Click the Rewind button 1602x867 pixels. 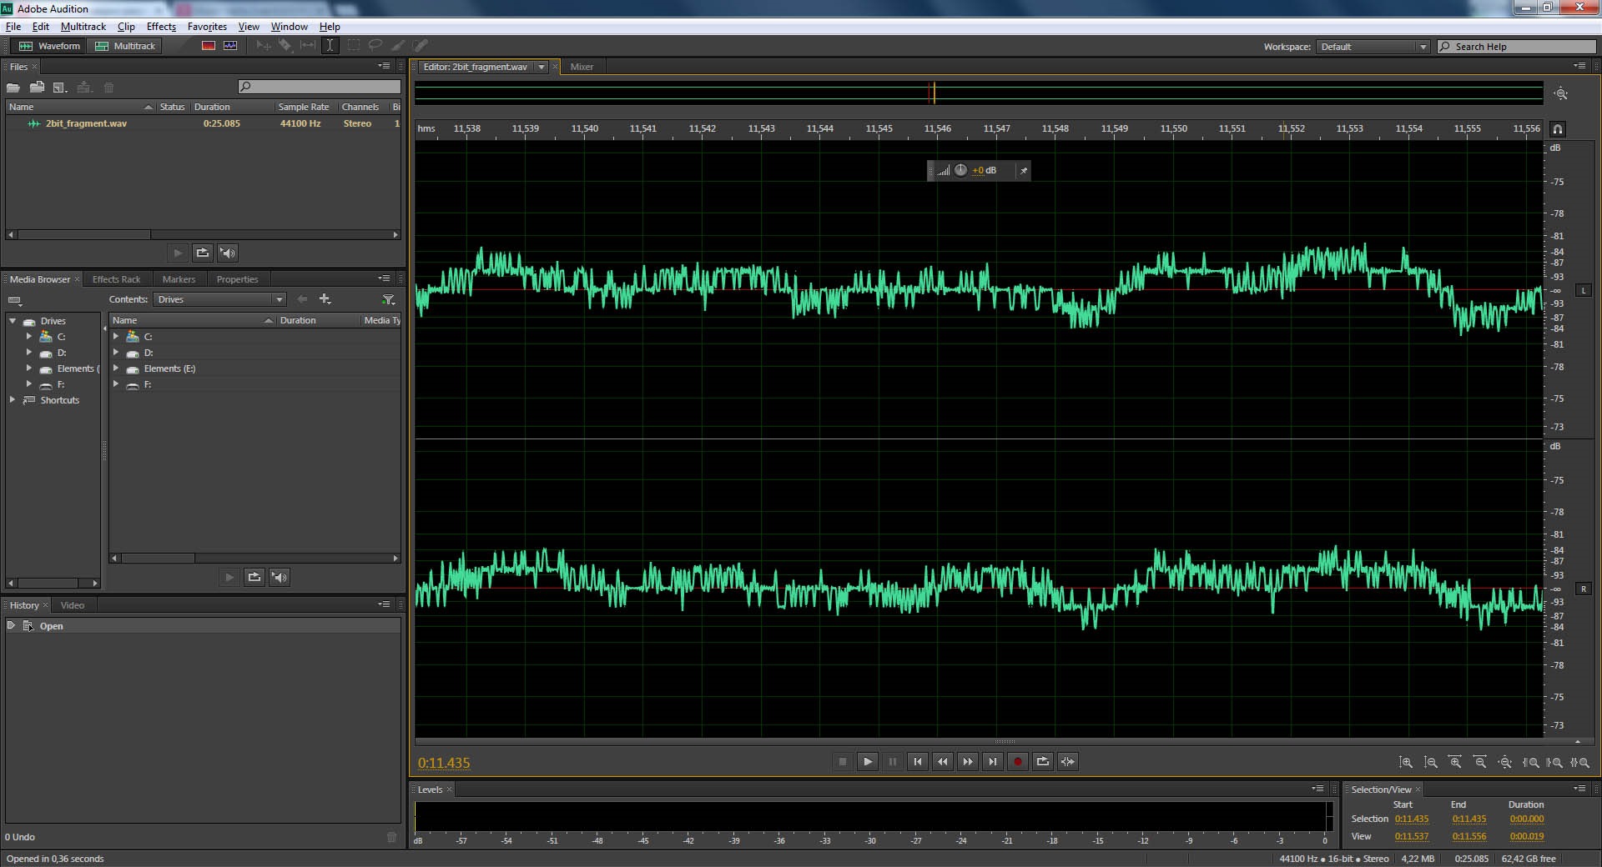pyautogui.click(x=943, y=761)
